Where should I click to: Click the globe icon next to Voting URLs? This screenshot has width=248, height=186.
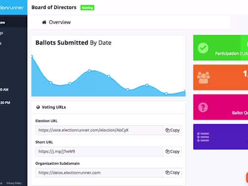click(x=38, y=107)
